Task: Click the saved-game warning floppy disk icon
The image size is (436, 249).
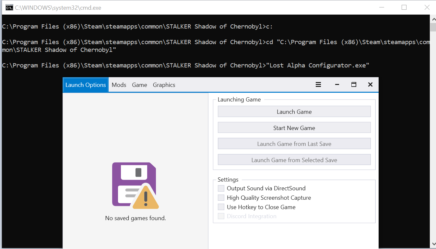Action: (x=136, y=185)
